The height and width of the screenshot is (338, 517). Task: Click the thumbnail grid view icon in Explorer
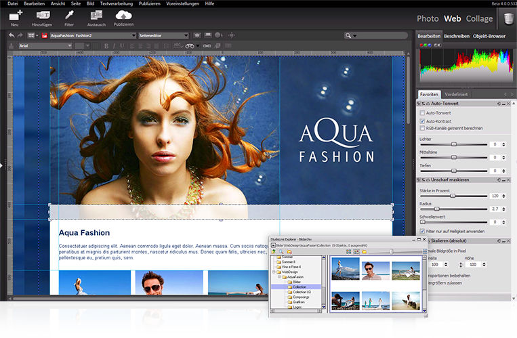point(348,251)
